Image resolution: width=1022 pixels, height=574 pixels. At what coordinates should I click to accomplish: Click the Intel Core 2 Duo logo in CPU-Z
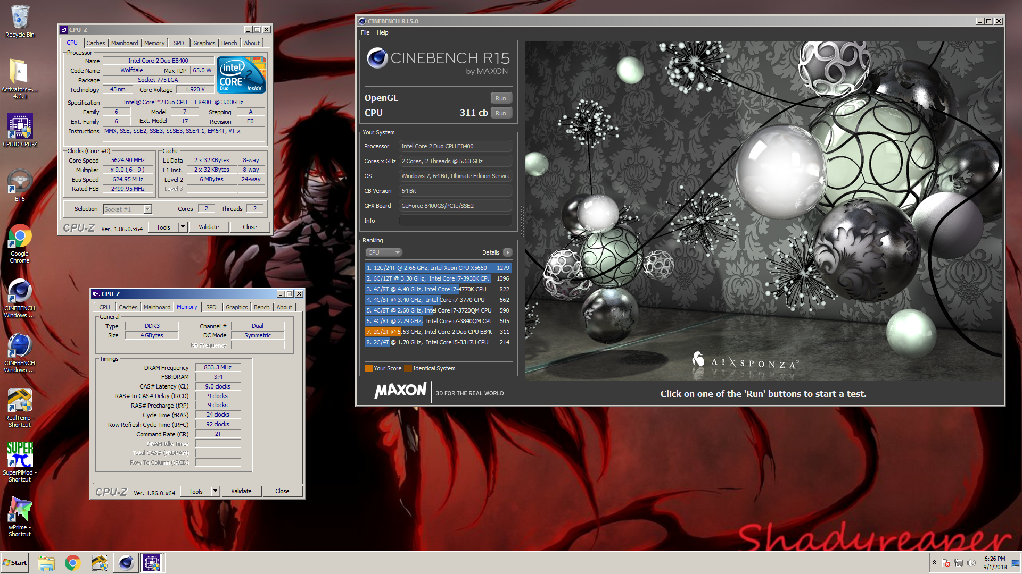coord(242,75)
